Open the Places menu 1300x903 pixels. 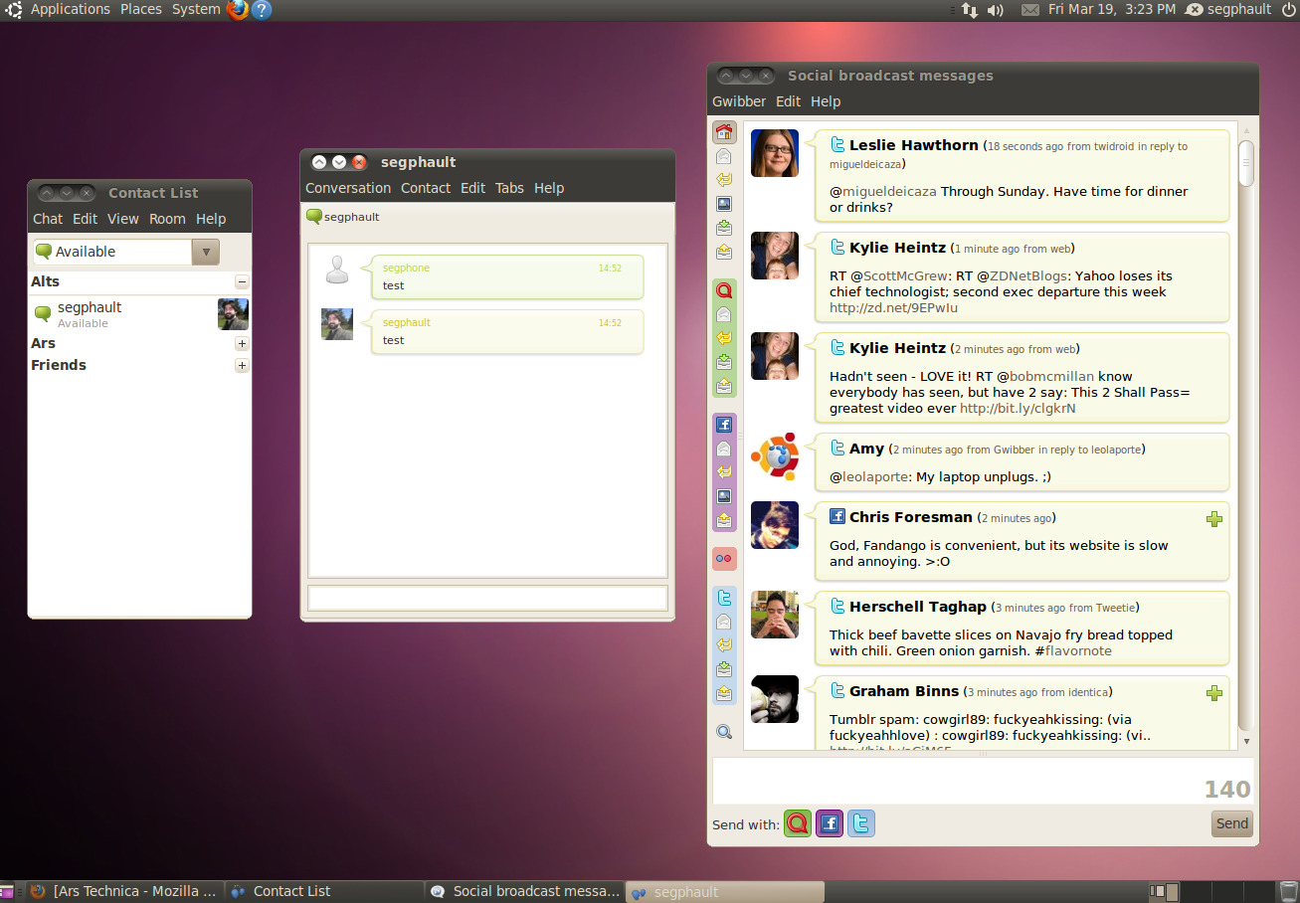[141, 10]
